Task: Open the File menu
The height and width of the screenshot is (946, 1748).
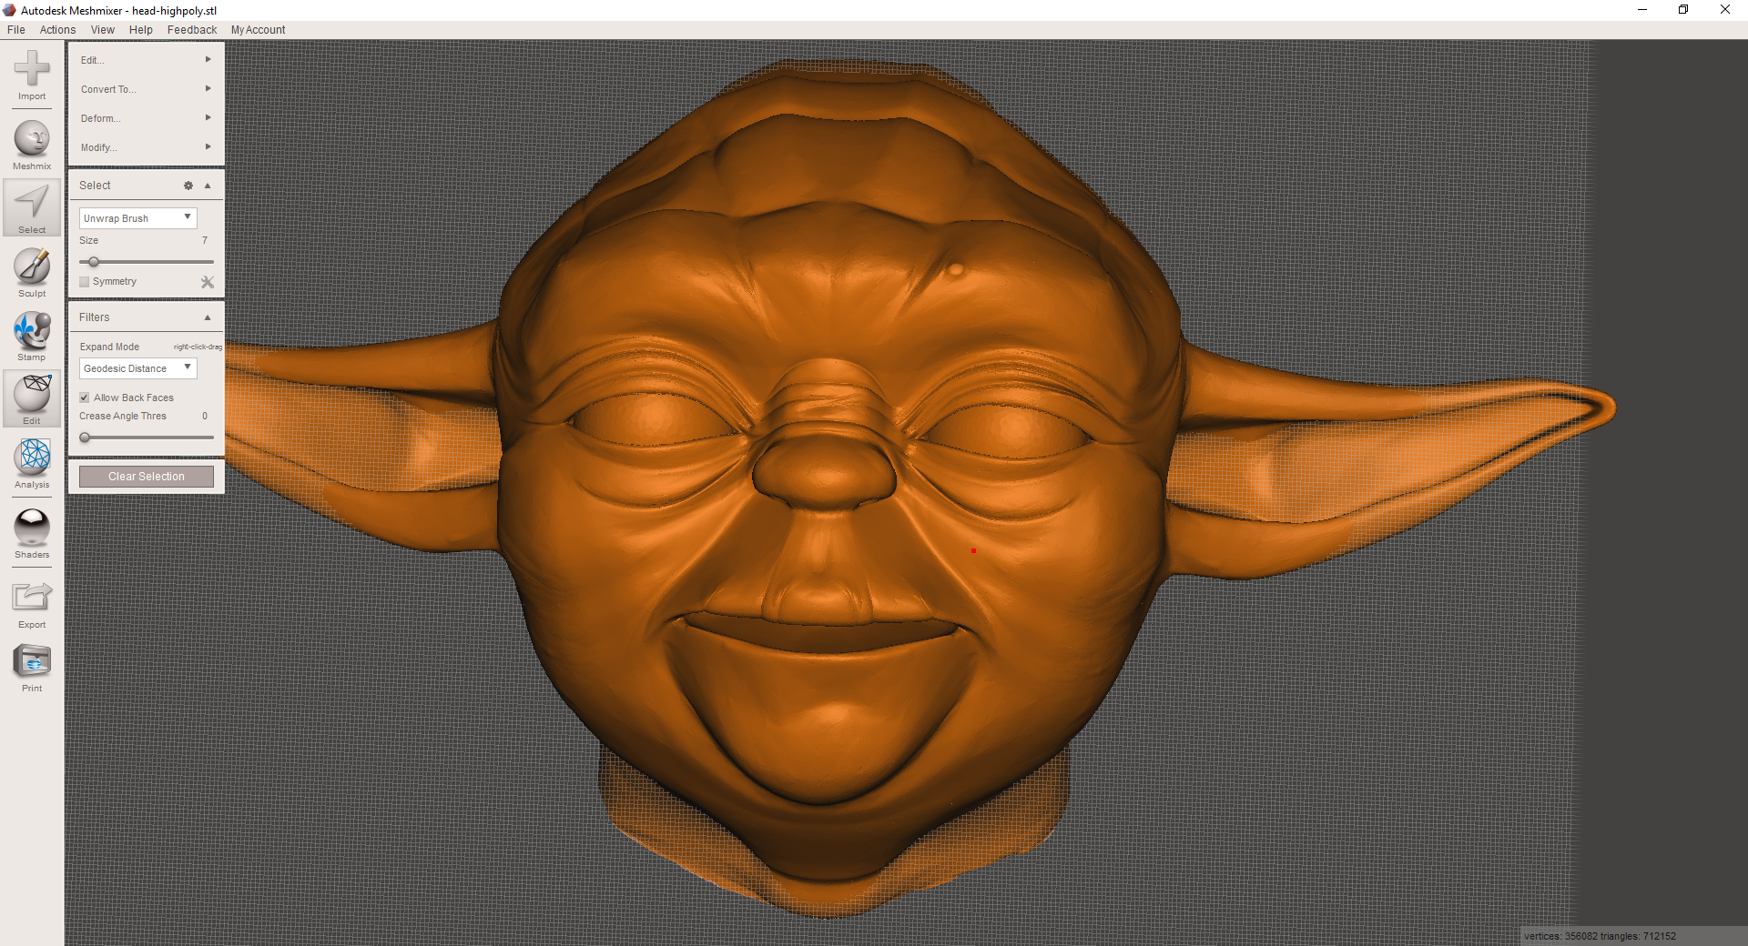Action: point(16,30)
